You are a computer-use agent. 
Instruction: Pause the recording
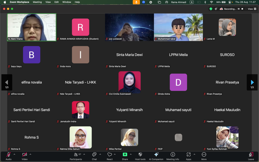click(x=239, y=9)
